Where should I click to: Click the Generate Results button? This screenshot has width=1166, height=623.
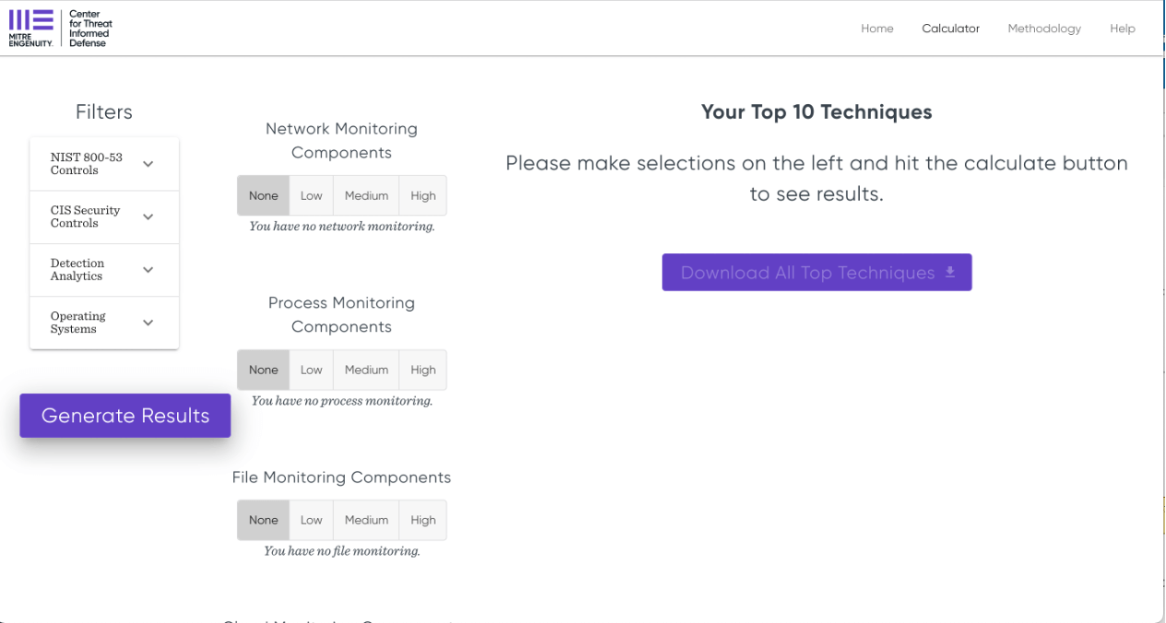125,416
